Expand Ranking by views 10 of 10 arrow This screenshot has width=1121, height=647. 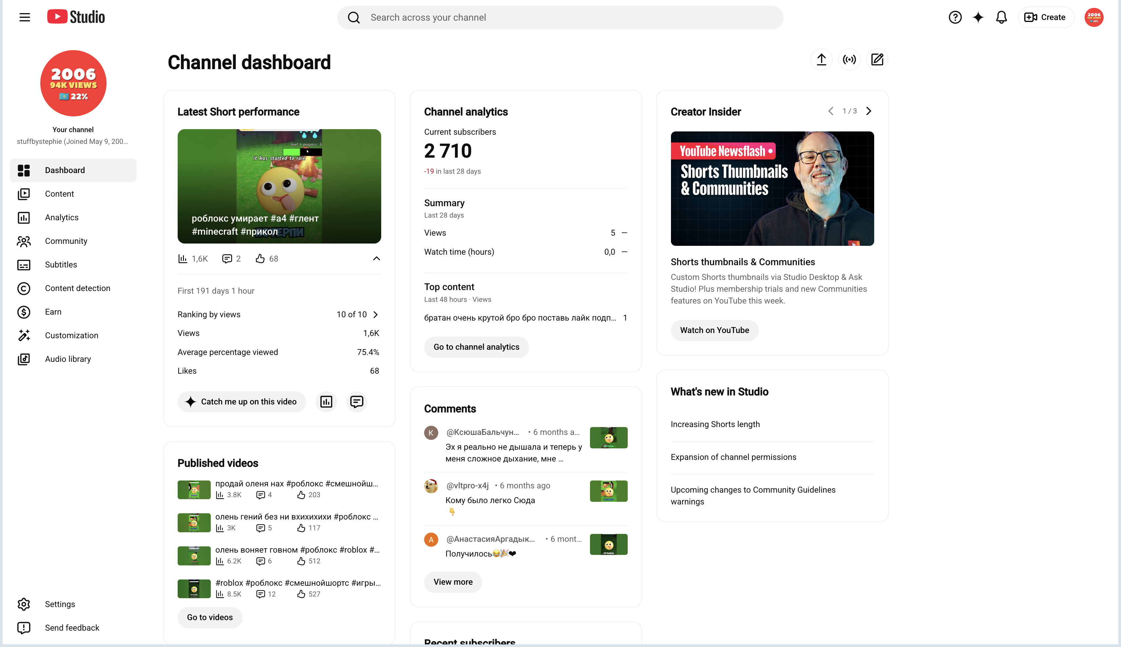click(x=375, y=315)
